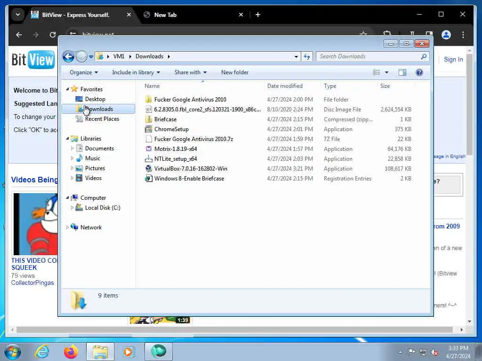Expand the Network node
This screenshot has height=361, width=482.
coord(67,228)
